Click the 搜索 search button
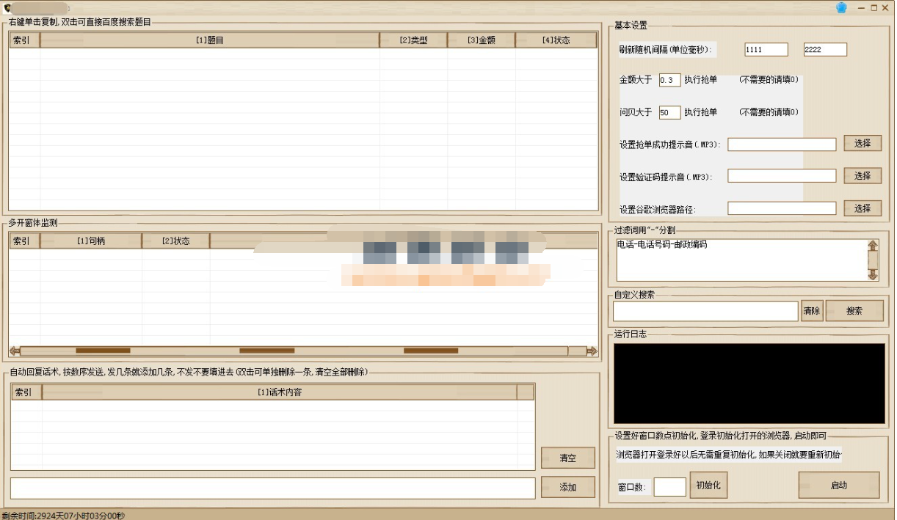897x520 pixels. 854,311
